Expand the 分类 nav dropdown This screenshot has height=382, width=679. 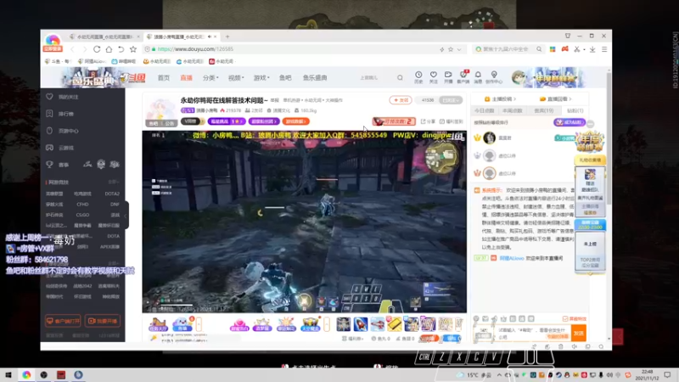point(210,78)
